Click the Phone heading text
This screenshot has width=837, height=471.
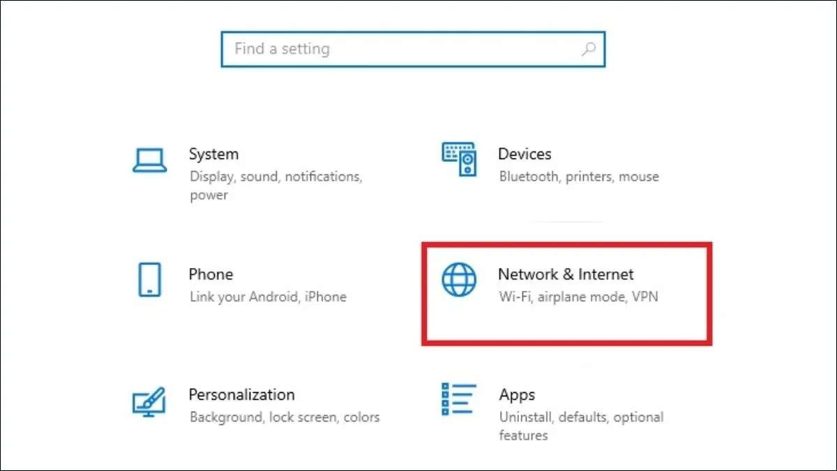[x=211, y=274]
